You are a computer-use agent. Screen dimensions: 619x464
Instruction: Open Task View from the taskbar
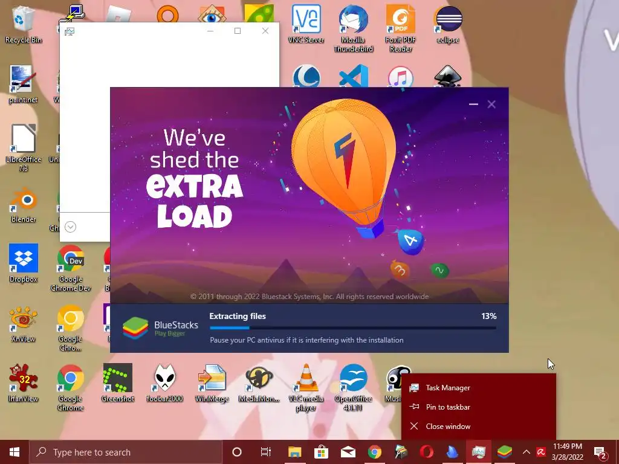[266, 452]
